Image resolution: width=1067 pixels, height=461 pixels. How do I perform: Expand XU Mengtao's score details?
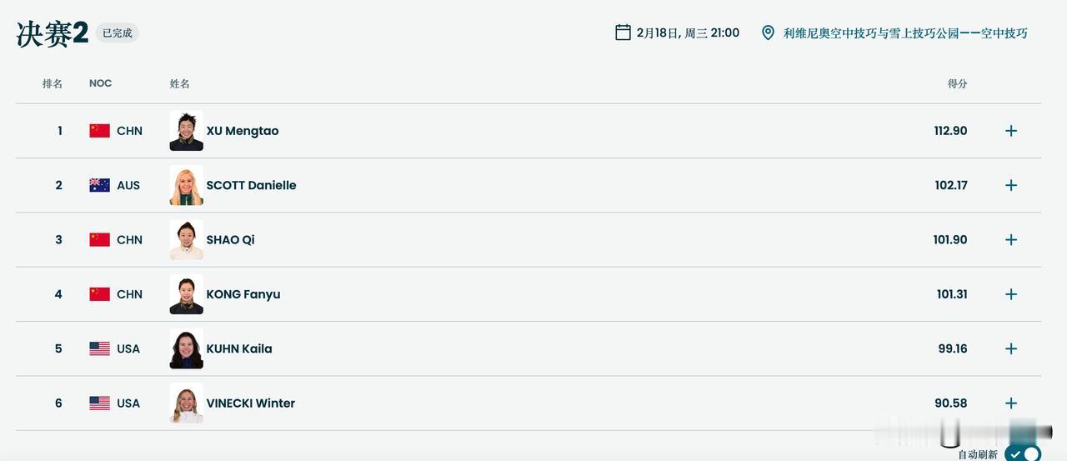[x=1011, y=131]
